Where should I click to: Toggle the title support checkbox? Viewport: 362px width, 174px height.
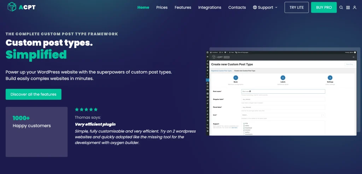tap(244, 123)
